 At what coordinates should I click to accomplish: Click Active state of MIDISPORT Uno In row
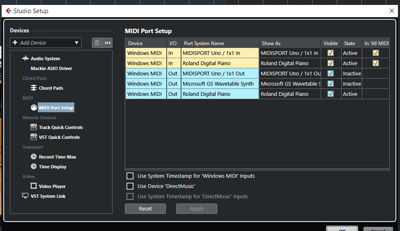pyautogui.click(x=352, y=53)
